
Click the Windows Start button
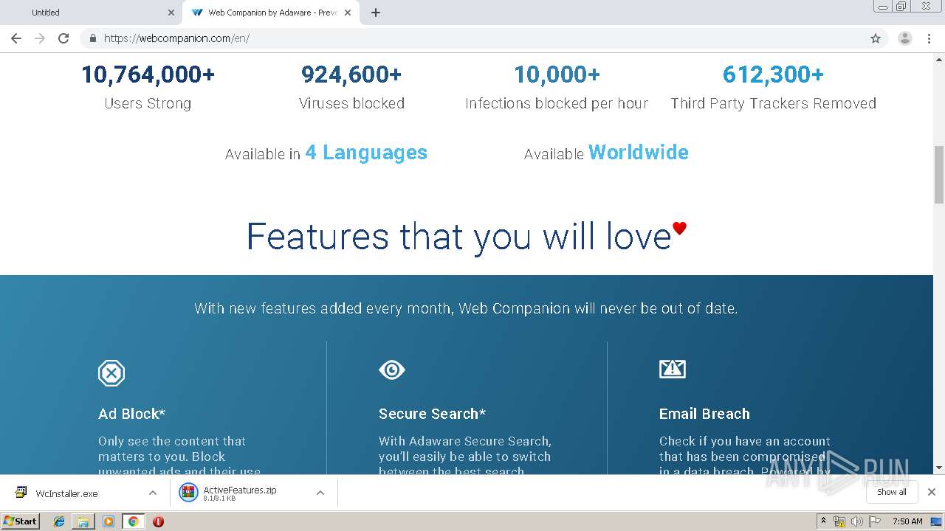click(21, 521)
